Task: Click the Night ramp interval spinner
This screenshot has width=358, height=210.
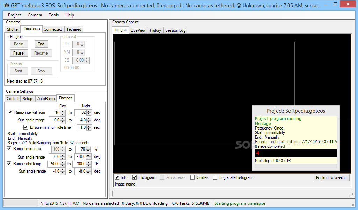Action: (x=83, y=112)
